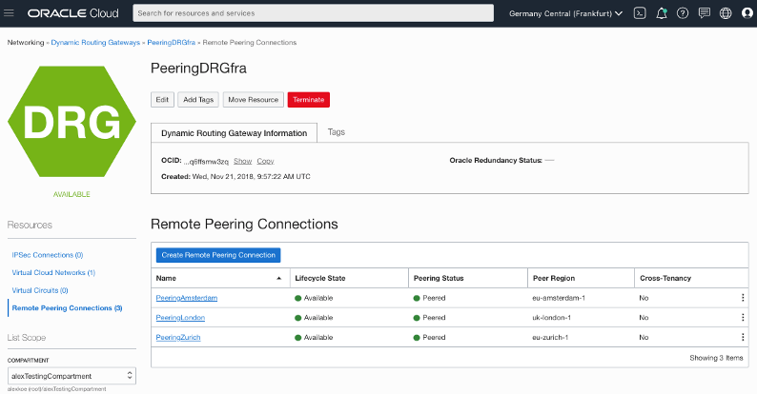
Task: Click the Showing 3 Items text
Action: pyautogui.click(x=716, y=358)
